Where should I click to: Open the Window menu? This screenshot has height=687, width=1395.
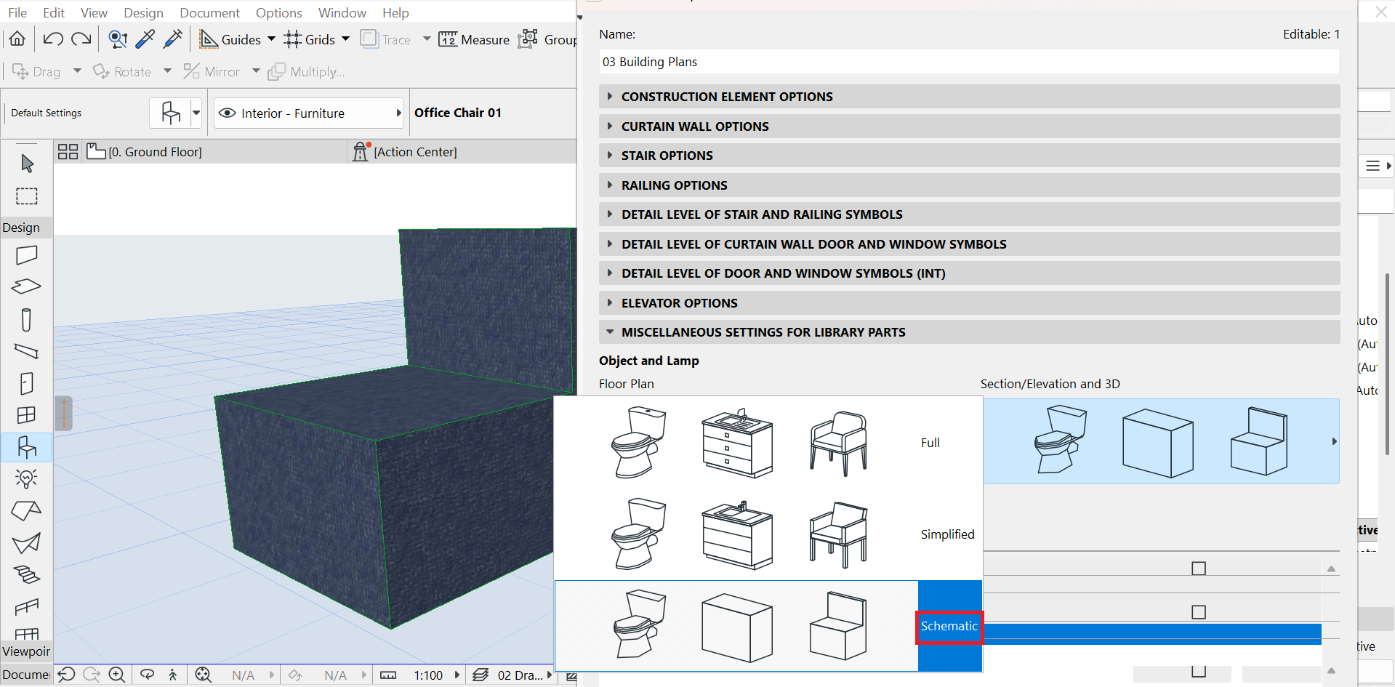pos(342,12)
